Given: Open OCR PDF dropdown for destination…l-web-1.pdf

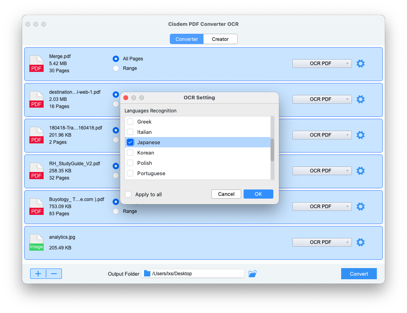Looking at the screenshot, I should point(322,99).
